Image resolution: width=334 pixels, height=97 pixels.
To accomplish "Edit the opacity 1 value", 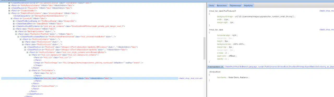I will (226, 59).
